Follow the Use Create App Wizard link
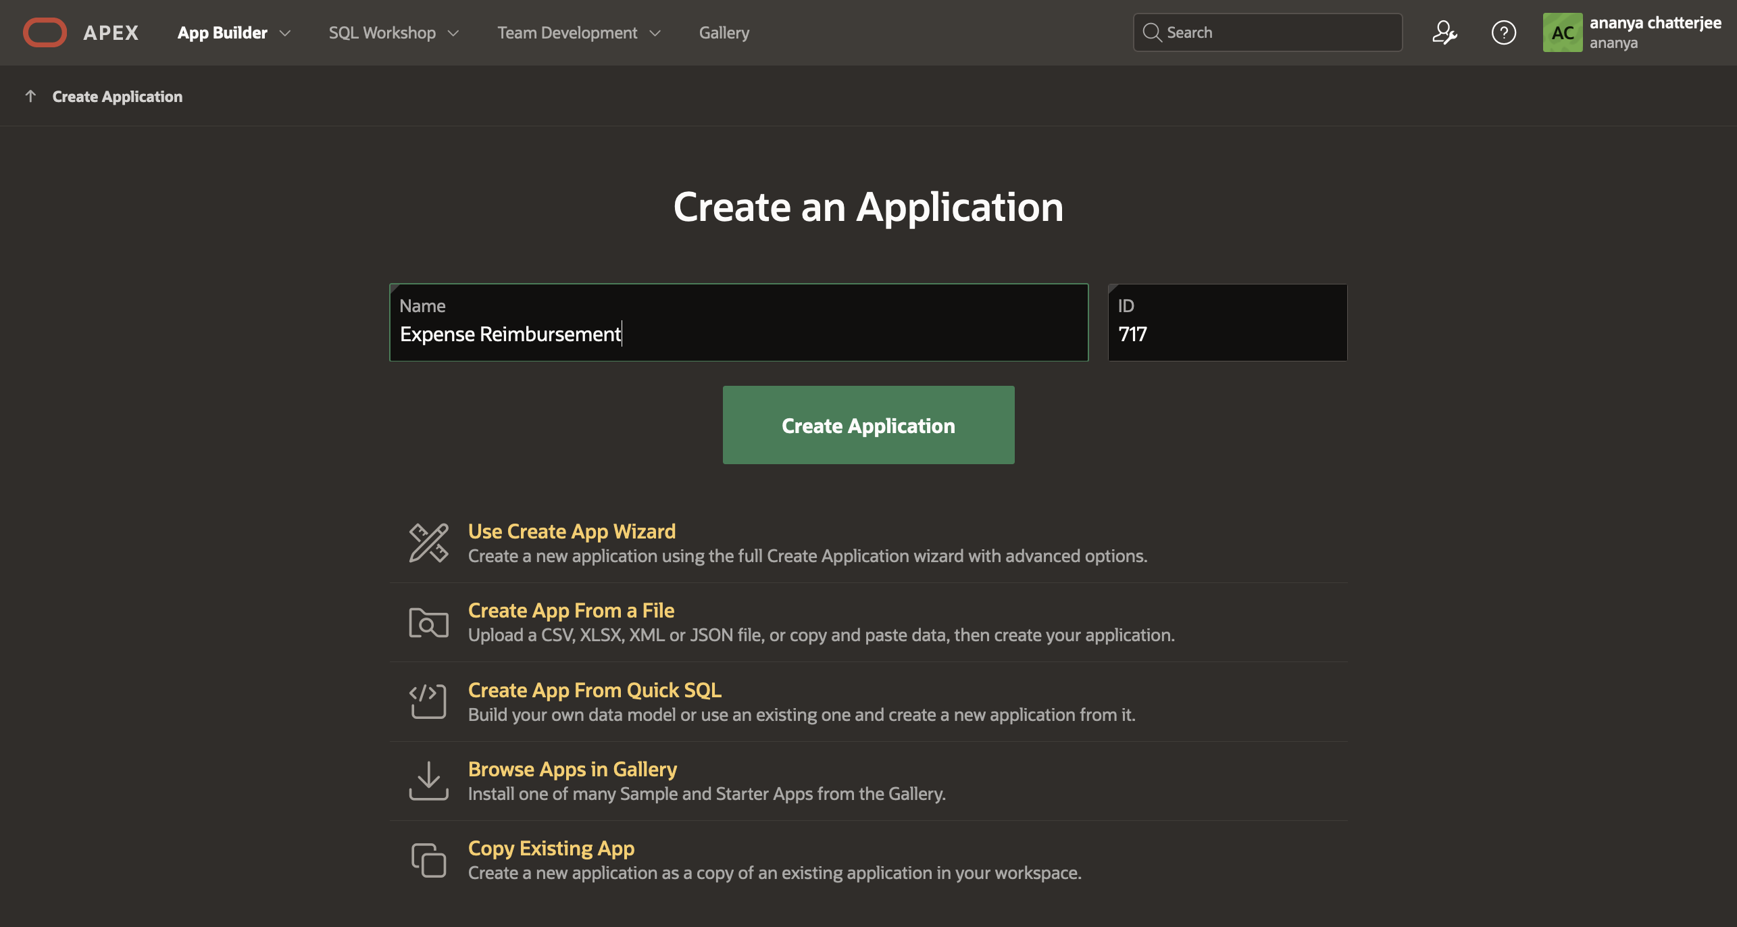This screenshot has height=927, width=1737. pos(572,531)
